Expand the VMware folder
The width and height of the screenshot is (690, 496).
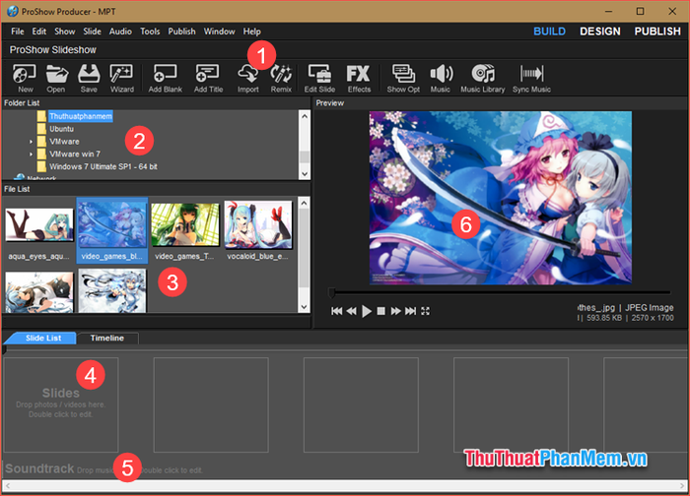(x=31, y=142)
